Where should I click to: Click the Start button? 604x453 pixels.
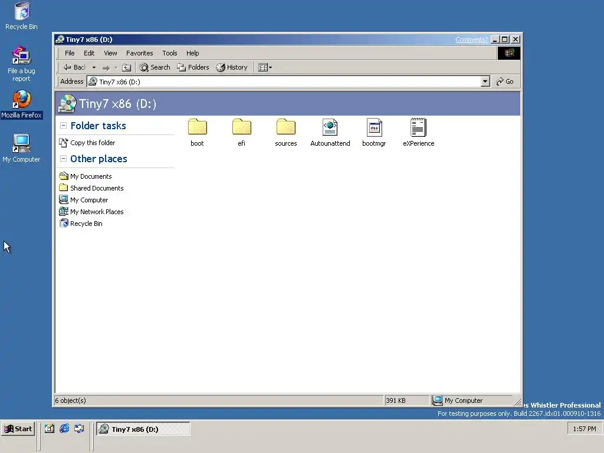point(18,429)
